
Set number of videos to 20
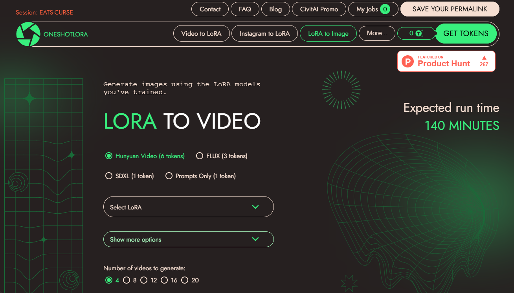[x=185, y=280]
